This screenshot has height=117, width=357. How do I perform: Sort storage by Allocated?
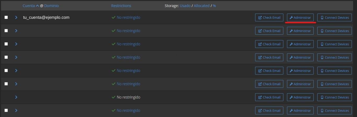202,6
